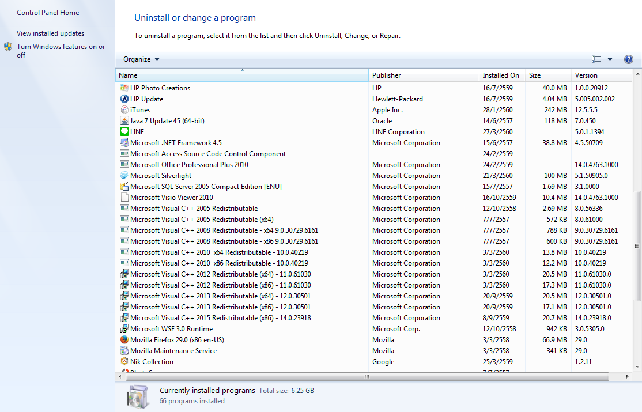Click the horizontal scrollbar left arrow
Image resolution: width=642 pixels, height=412 pixels.
[x=120, y=376]
